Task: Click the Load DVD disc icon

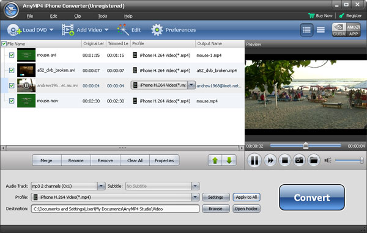Action: pos(13,30)
